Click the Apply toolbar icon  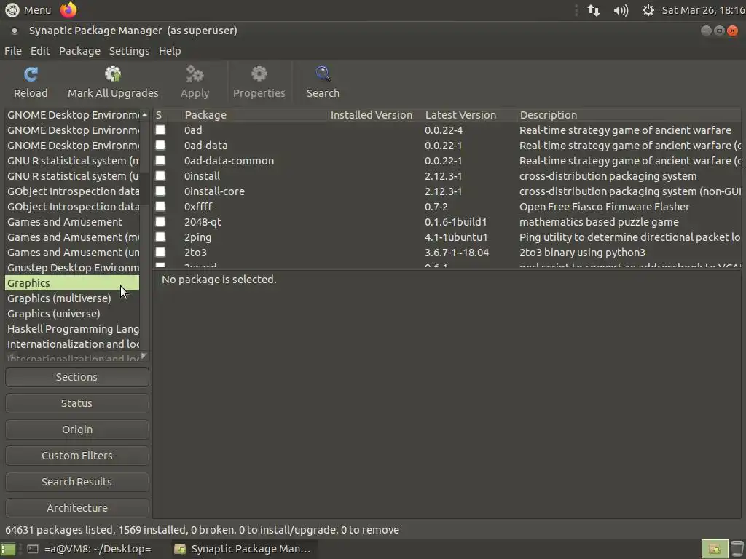click(x=195, y=74)
